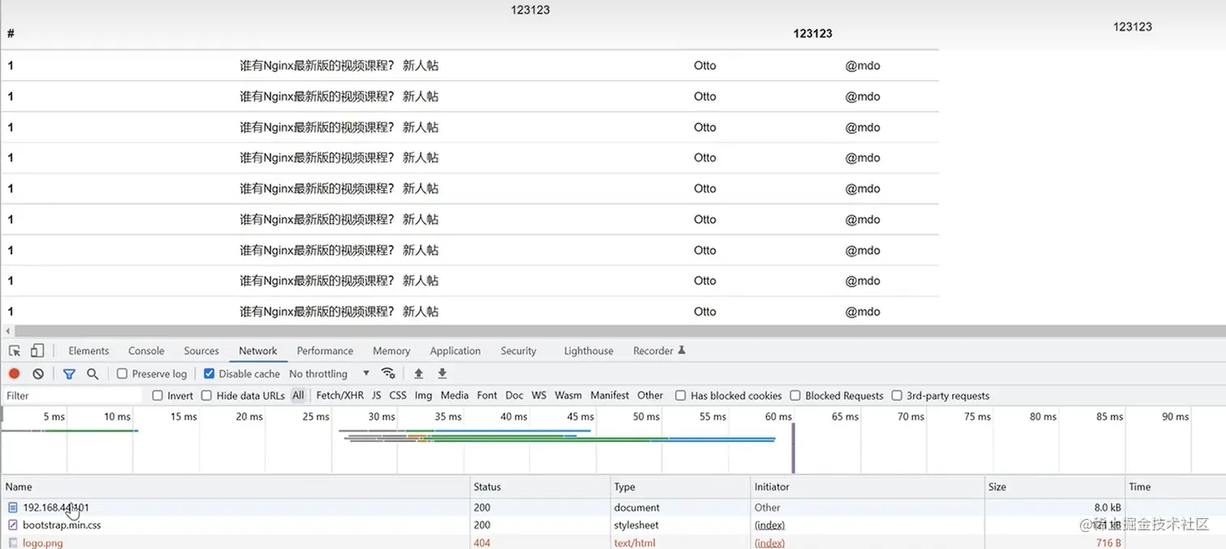Open the No throttling dropdown
The width and height of the screenshot is (1226, 549).
point(329,373)
